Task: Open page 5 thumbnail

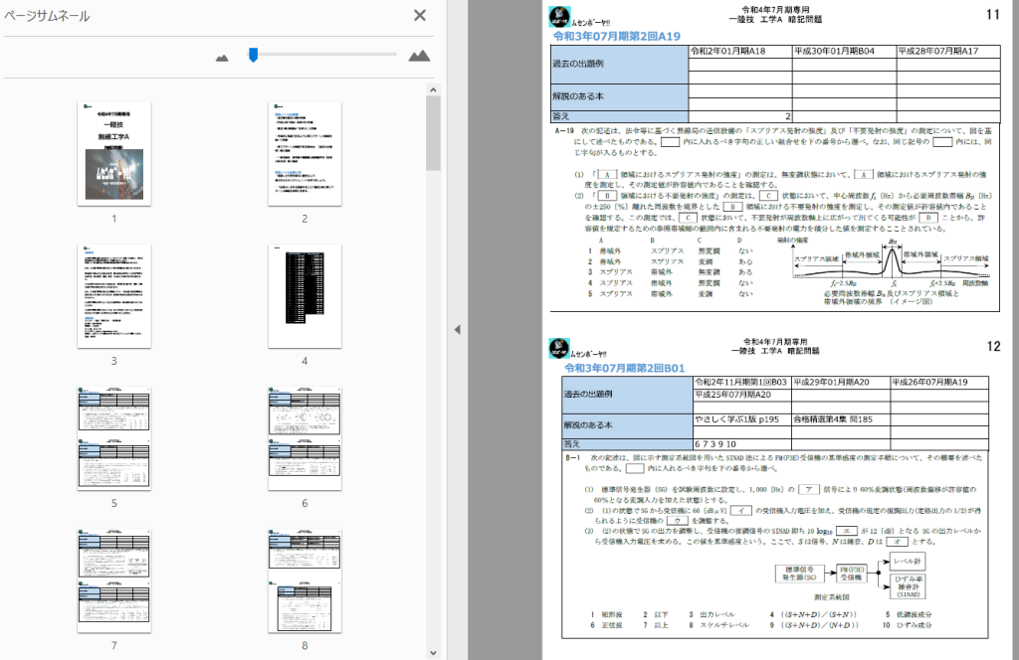Action: coord(114,438)
